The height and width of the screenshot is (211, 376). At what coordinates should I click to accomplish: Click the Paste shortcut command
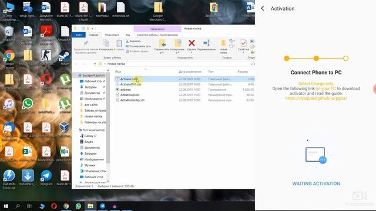point(137,52)
